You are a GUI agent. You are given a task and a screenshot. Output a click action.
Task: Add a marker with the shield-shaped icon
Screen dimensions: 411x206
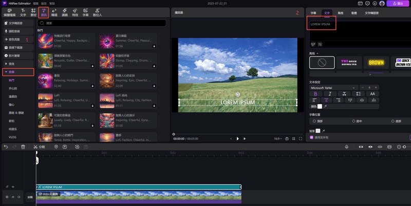click(x=56, y=147)
